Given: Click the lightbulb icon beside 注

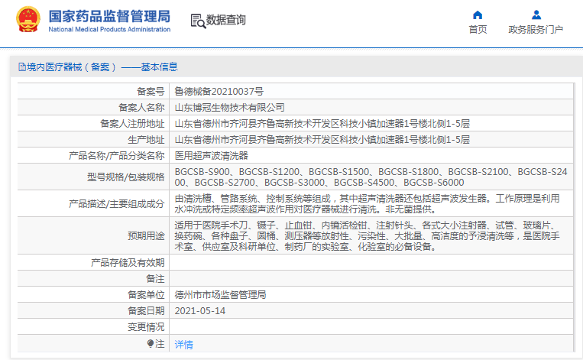Looking at the screenshot, I should click(151, 344).
